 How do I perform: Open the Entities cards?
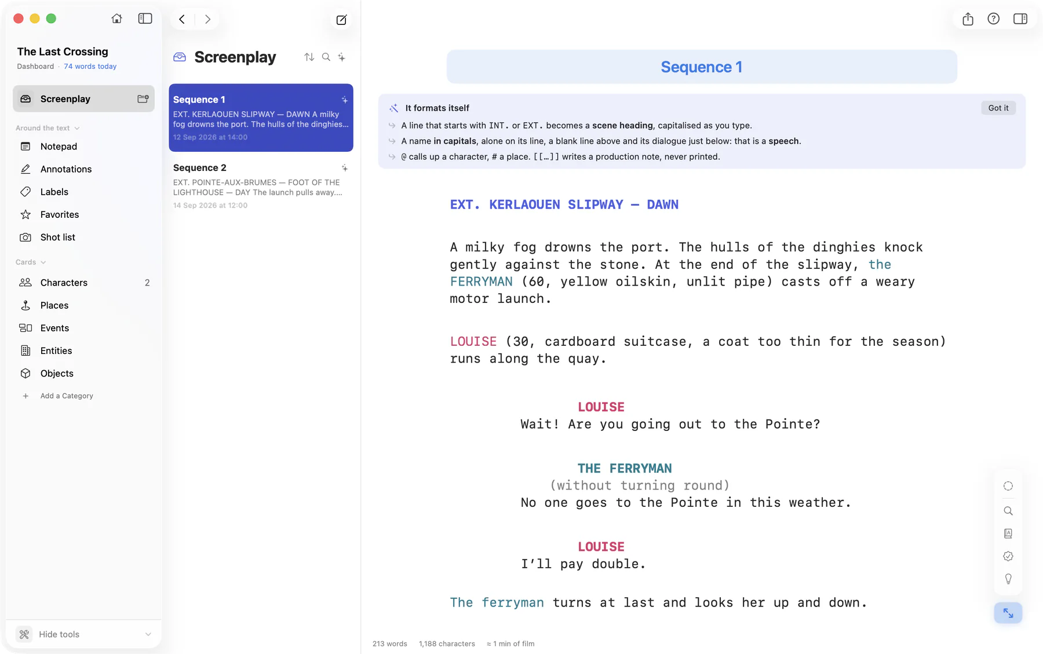coord(84,350)
